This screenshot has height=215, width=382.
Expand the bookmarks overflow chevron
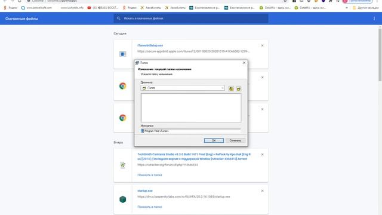[x=346, y=8]
